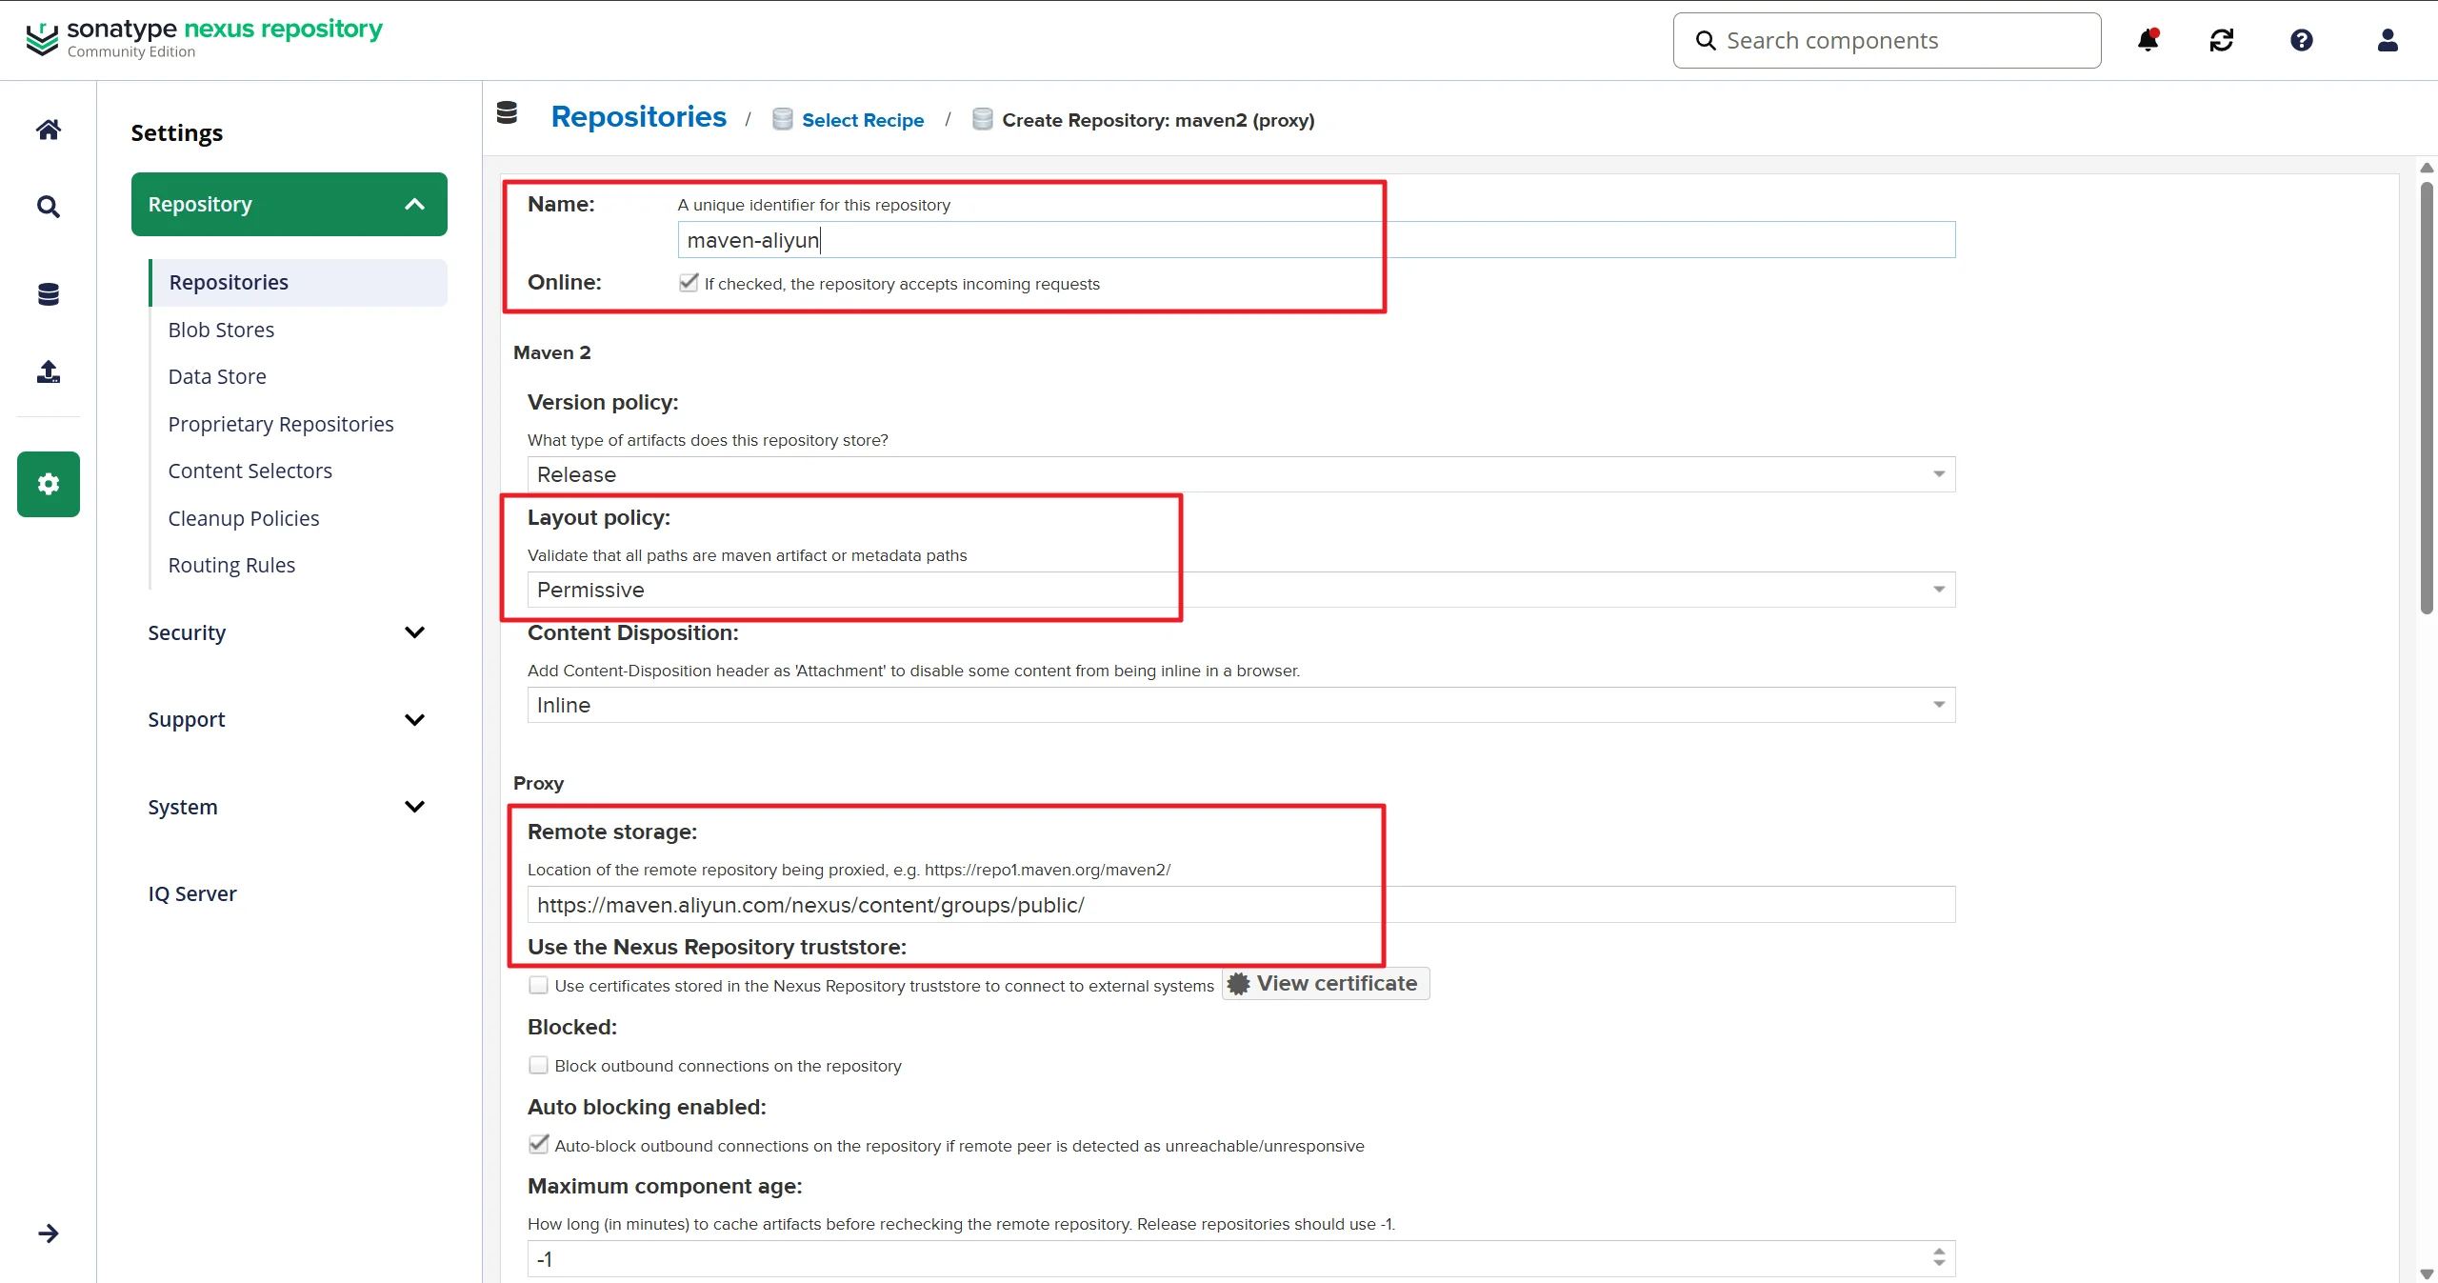Click the "Settings" sidebar heading
The height and width of the screenshot is (1283, 2438).
point(177,132)
